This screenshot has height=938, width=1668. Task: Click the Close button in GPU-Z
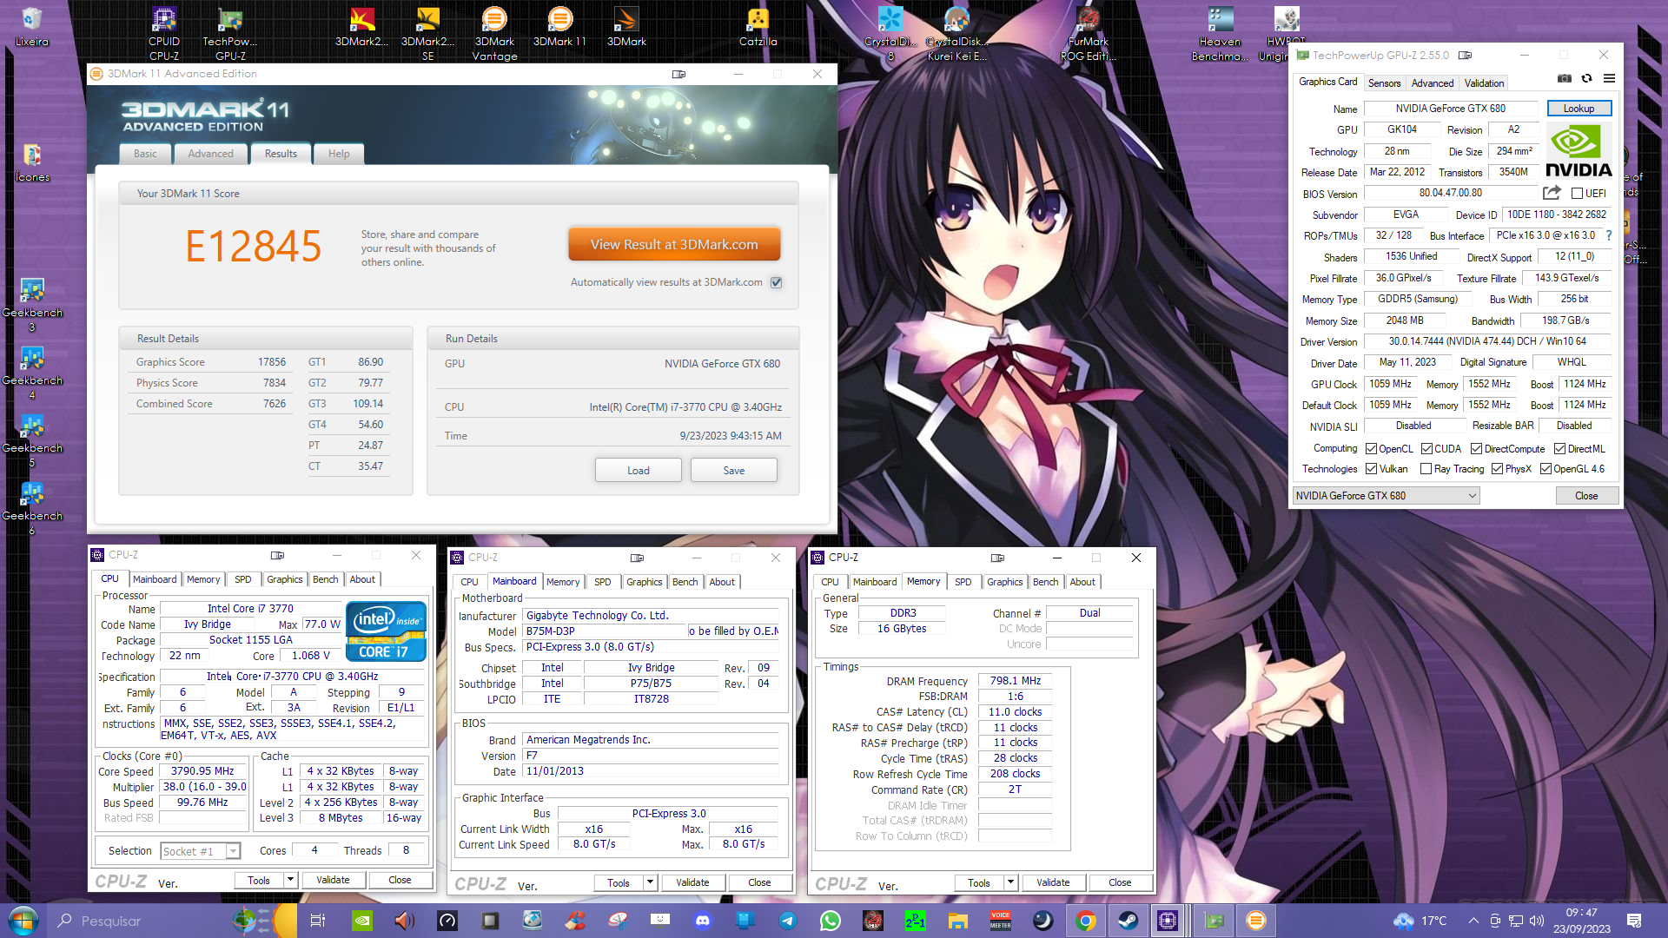[1585, 496]
